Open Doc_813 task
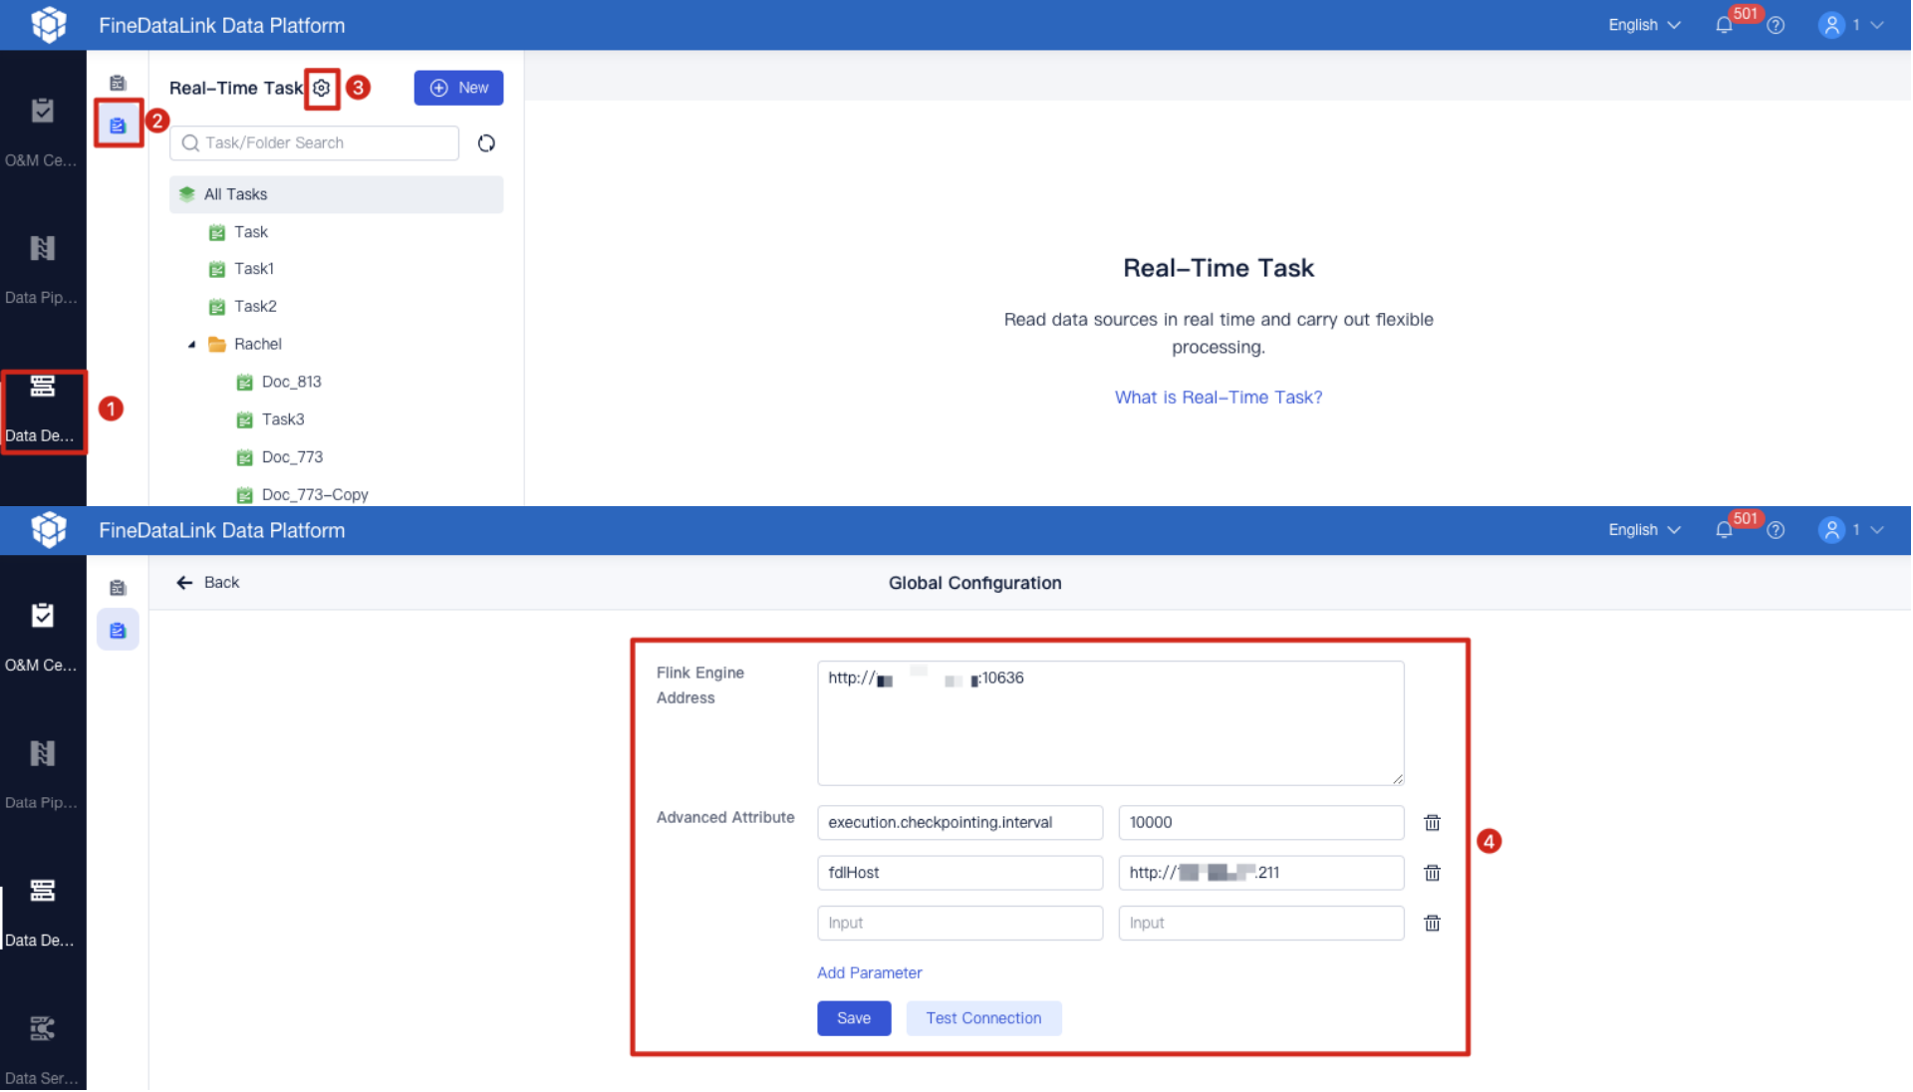The image size is (1913, 1092). 291,383
